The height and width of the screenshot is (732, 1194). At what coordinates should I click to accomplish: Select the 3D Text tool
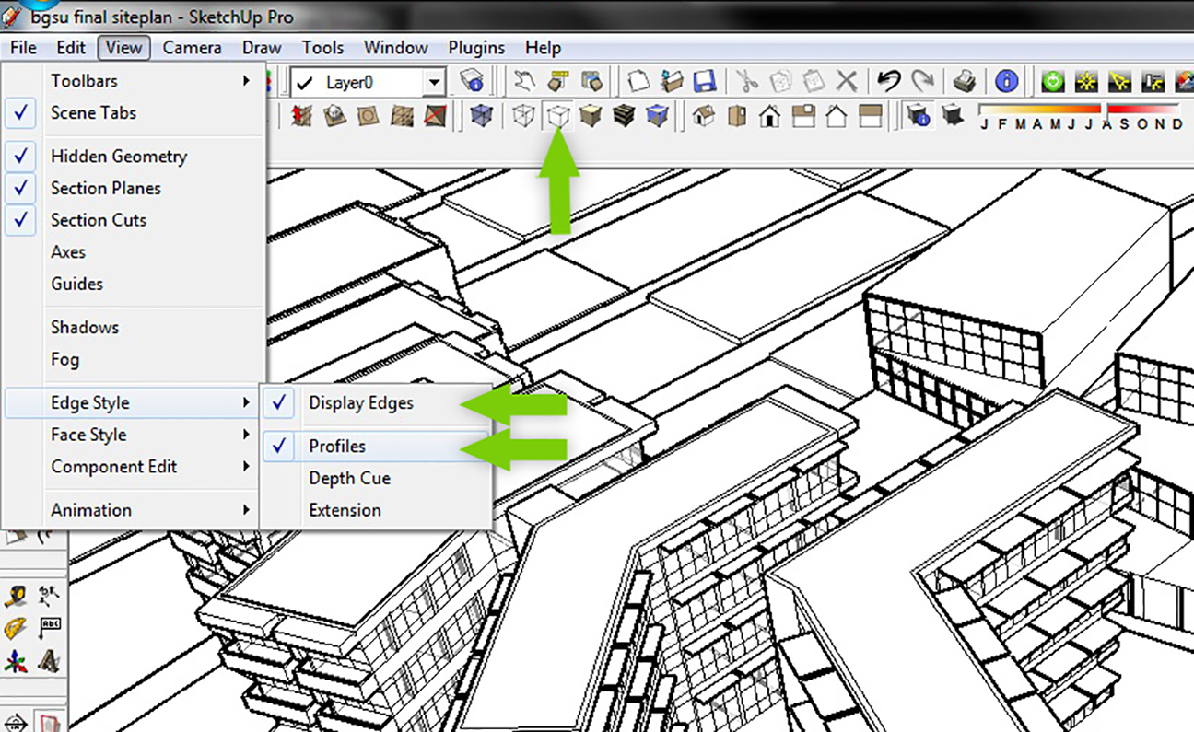[49, 661]
